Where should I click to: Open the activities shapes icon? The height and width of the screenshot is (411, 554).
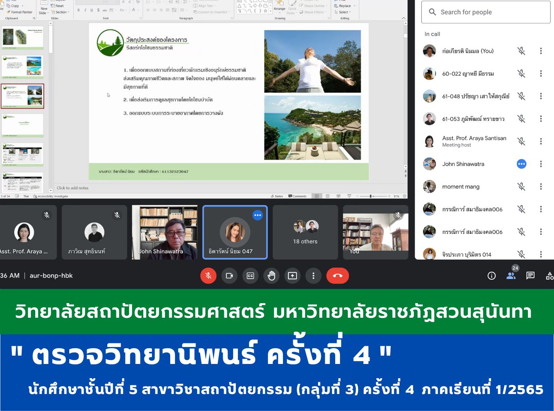[x=549, y=276]
